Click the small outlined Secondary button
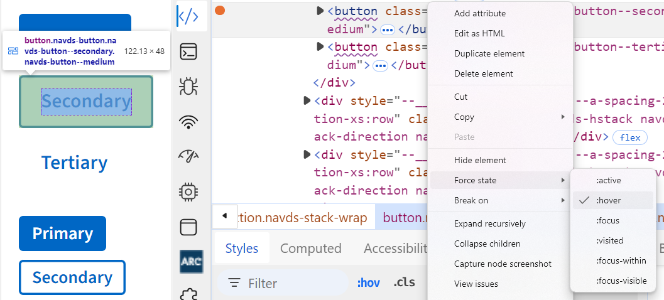Viewport: 664px width, 300px height. pos(72,277)
